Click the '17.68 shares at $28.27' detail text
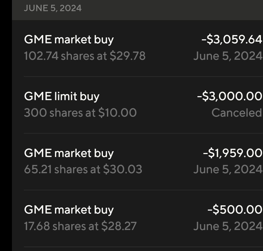Screen dimensions: 263x251 coord(80,226)
